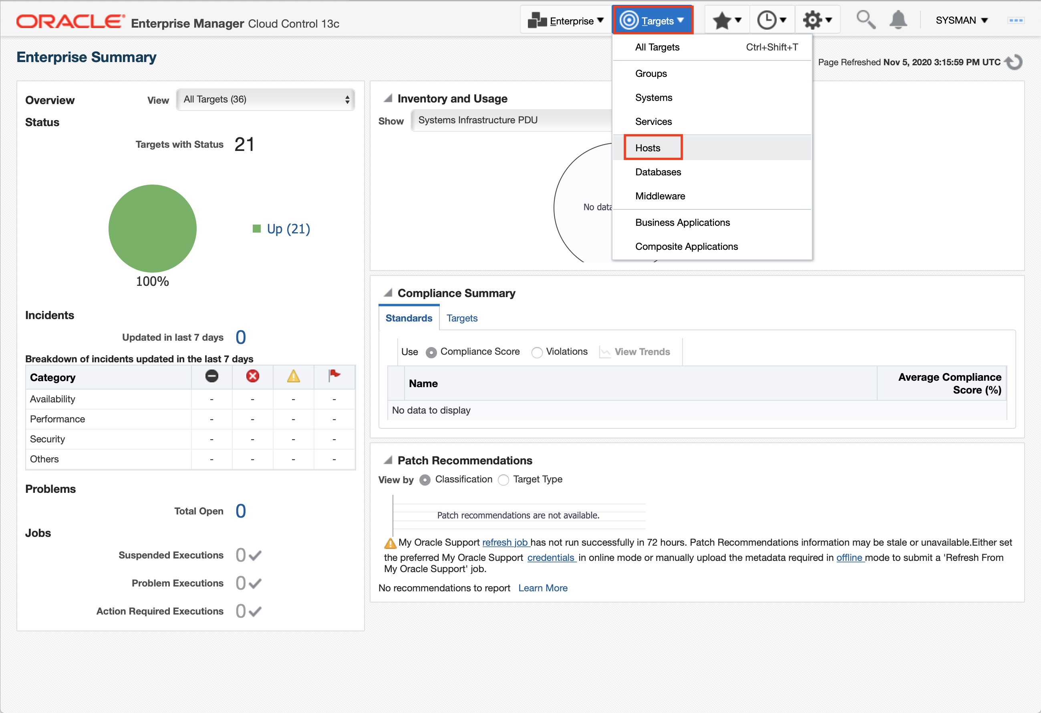The width and height of the screenshot is (1041, 713).
Task: Click the Others category row
Action: (x=190, y=459)
